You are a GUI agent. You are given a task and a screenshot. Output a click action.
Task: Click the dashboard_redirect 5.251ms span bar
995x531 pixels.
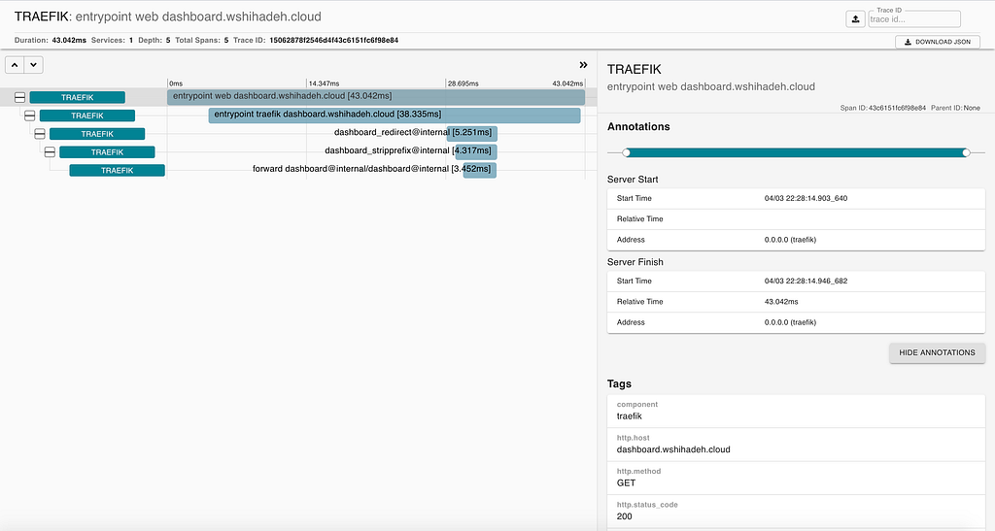(472, 134)
